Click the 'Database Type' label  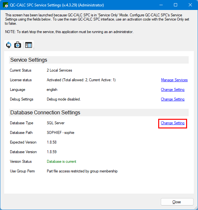pyautogui.click(x=22, y=123)
